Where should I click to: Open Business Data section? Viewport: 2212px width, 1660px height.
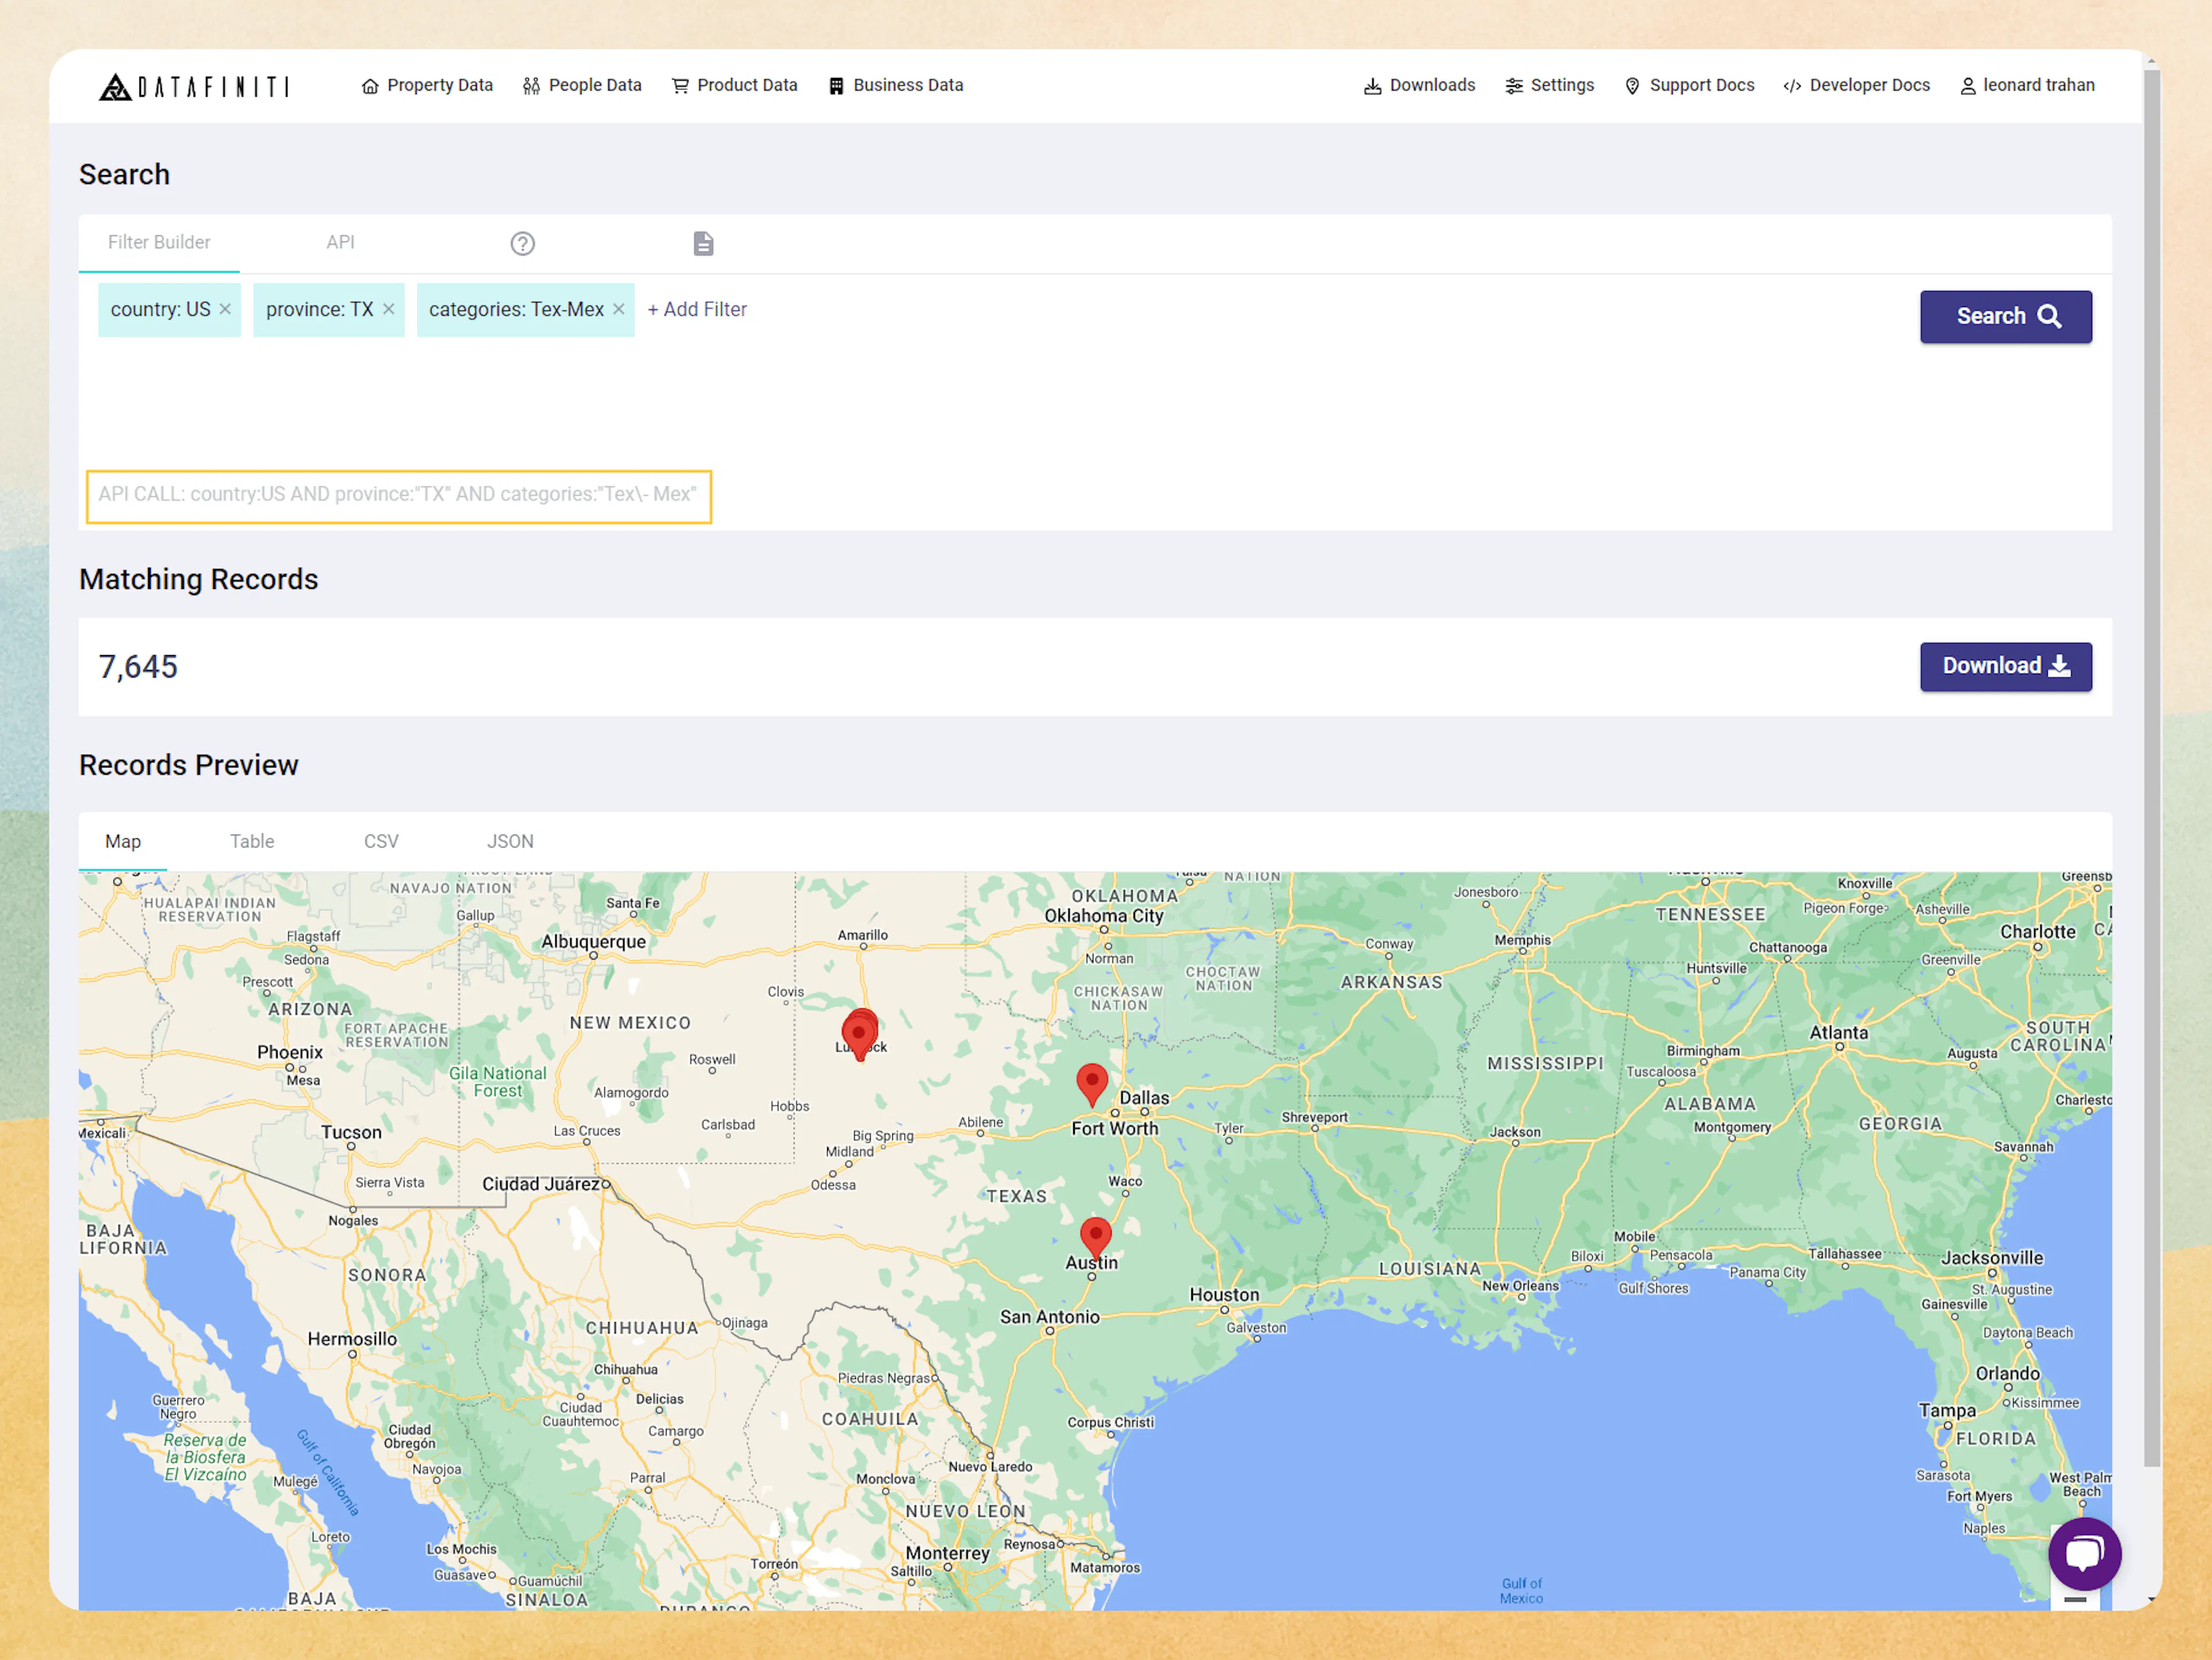coord(895,85)
